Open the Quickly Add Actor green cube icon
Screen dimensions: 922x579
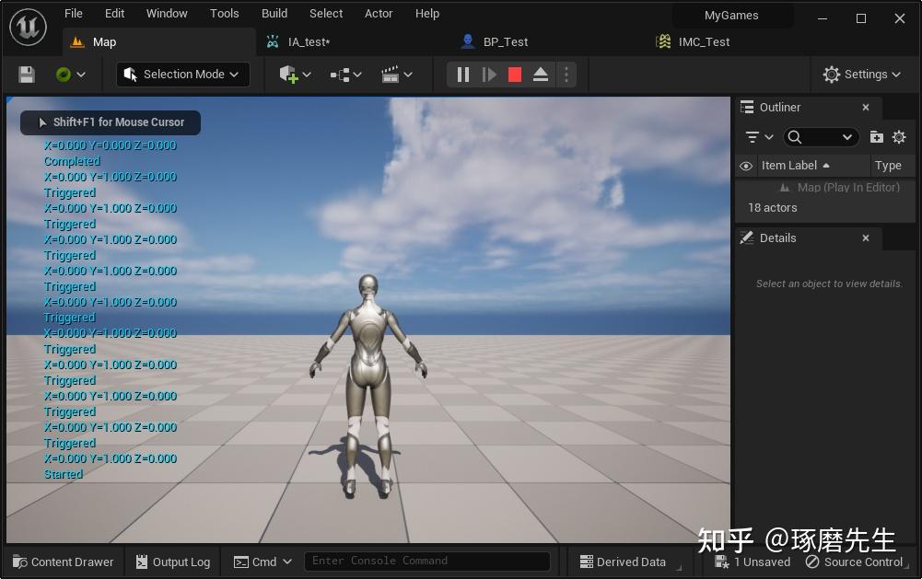click(290, 75)
